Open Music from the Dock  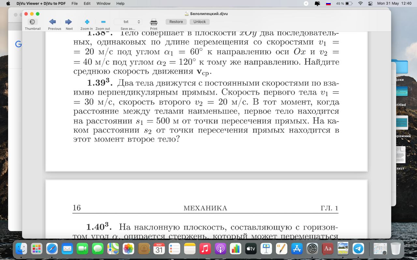(205, 249)
